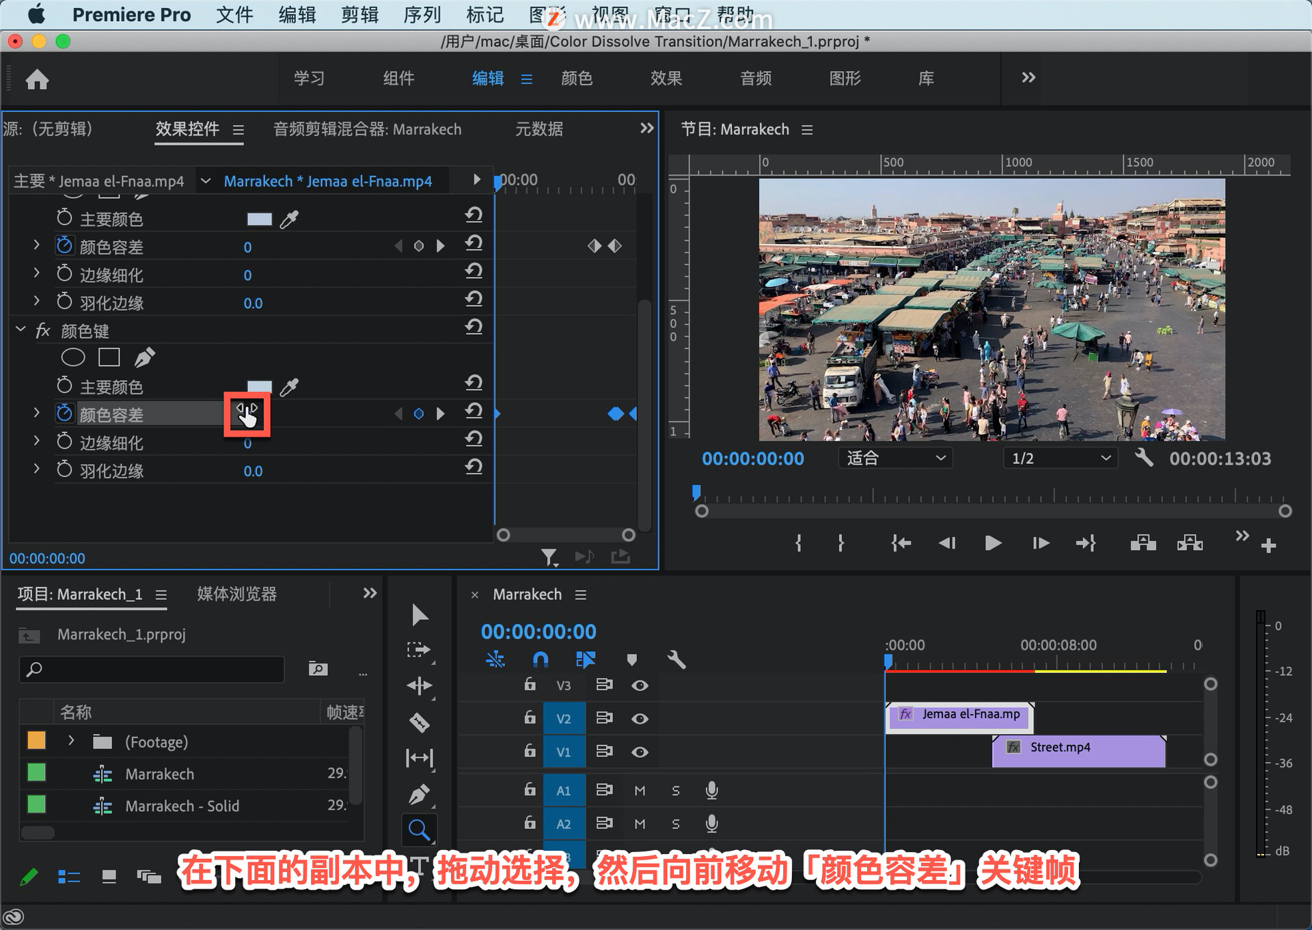
Task: Toggle timeline snap magnet icon
Action: (540, 659)
